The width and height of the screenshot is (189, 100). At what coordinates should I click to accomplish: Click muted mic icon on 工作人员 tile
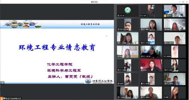click(118, 16)
